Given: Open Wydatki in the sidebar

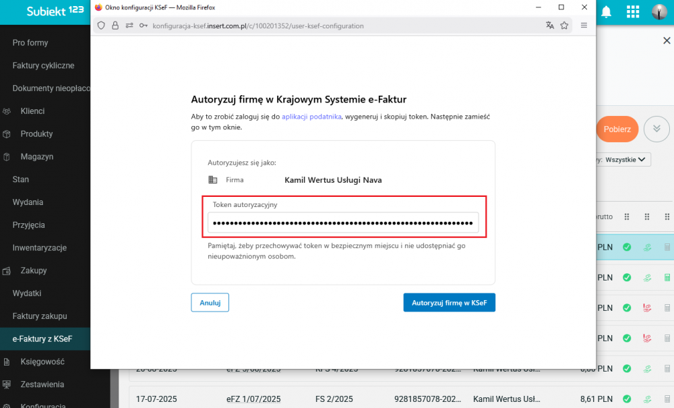Looking at the screenshot, I should coord(27,293).
